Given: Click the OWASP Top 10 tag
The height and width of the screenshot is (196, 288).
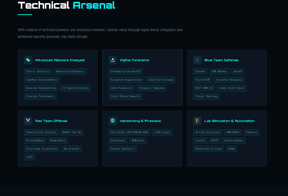Looking at the screenshot, I should 71,132.
